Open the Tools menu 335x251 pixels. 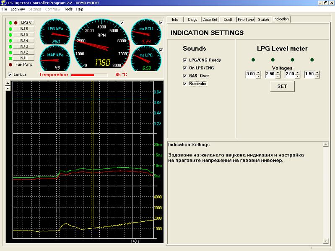pyautogui.click(x=68, y=9)
